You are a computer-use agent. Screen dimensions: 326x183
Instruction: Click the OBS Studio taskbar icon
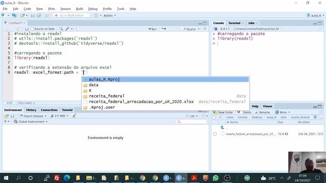tap(227, 178)
